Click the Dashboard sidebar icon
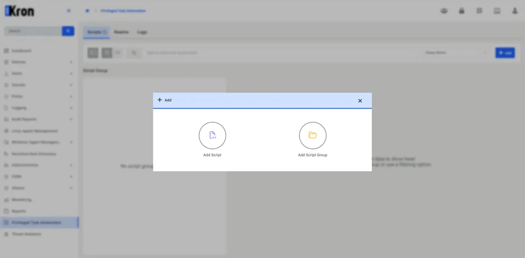 [6, 51]
